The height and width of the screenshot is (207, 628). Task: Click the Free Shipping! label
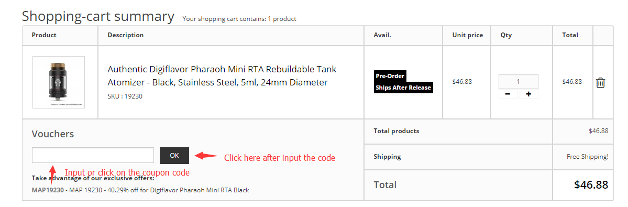pos(587,157)
